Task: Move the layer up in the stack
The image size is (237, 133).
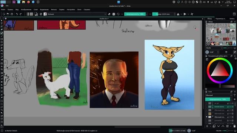Action: 223,126
